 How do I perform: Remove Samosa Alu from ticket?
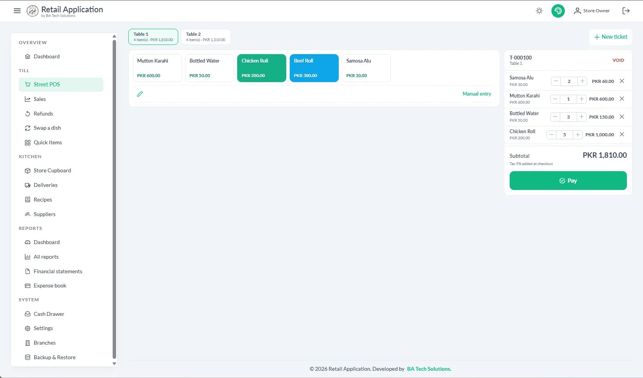pyautogui.click(x=622, y=81)
